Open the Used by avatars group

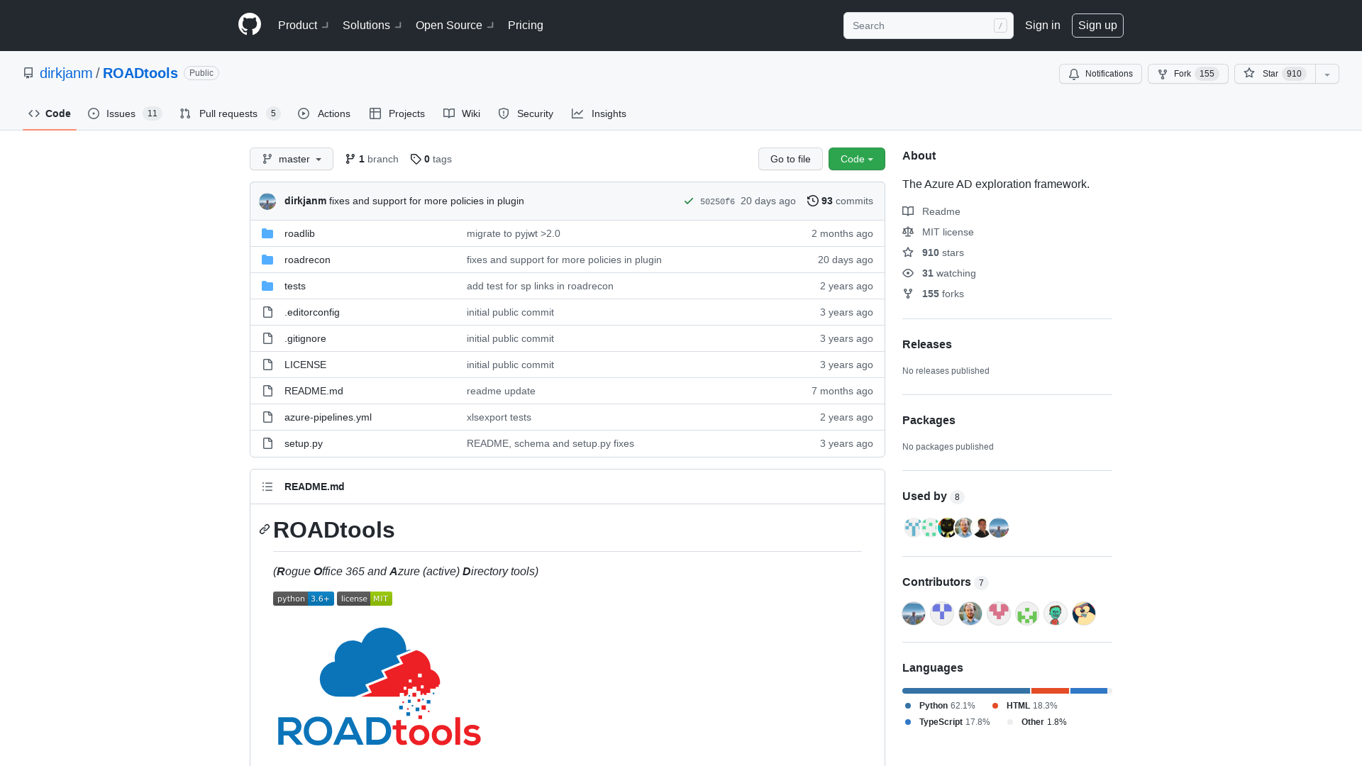coord(956,528)
